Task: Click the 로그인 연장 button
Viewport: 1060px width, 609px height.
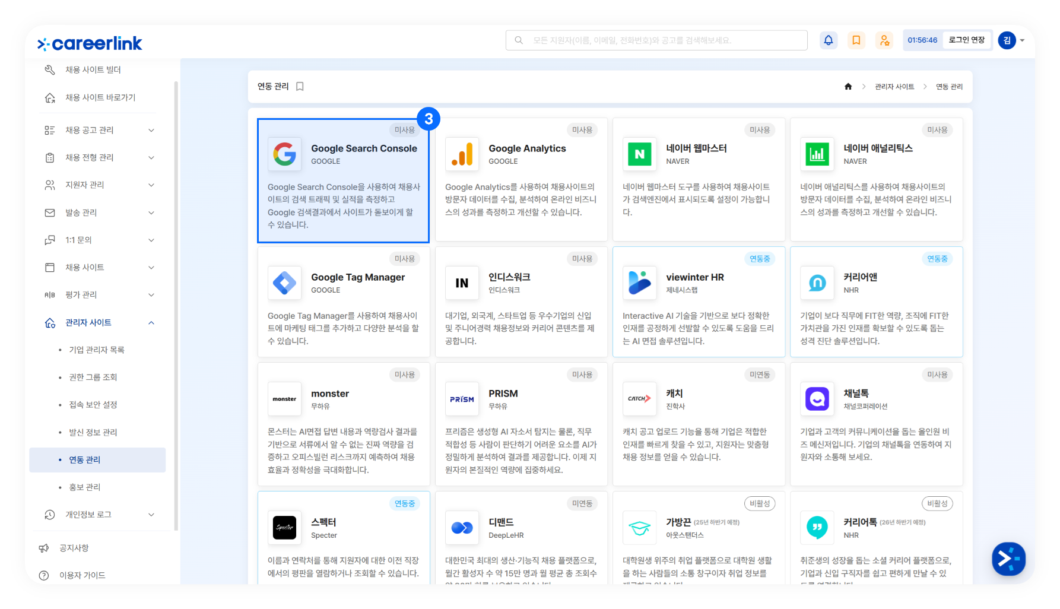Action: coord(967,40)
